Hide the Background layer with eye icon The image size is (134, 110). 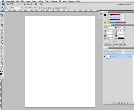point(105,56)
